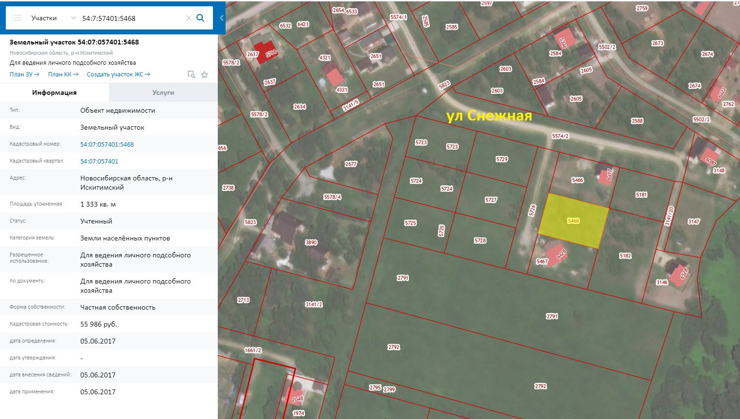Open the План КК link
Image resolution: width=740 pixels, height=419 pixels.
63,74
